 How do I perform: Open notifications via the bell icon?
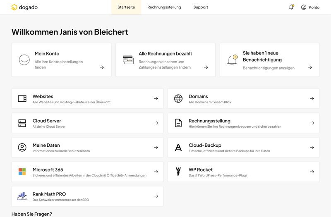tap(291, 7)
